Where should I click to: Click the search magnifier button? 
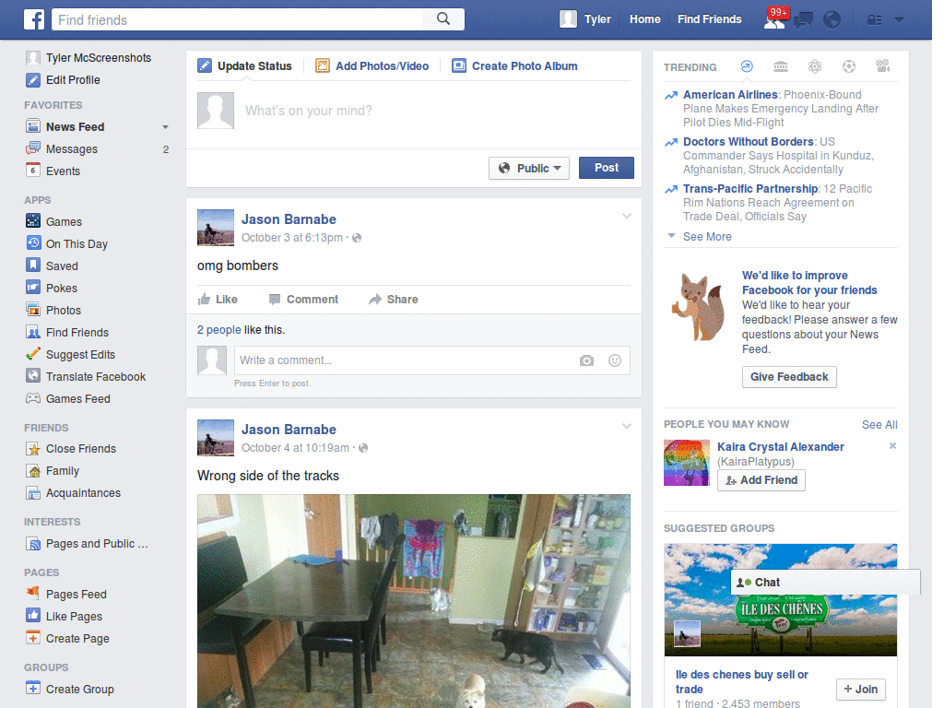point(443,19)
